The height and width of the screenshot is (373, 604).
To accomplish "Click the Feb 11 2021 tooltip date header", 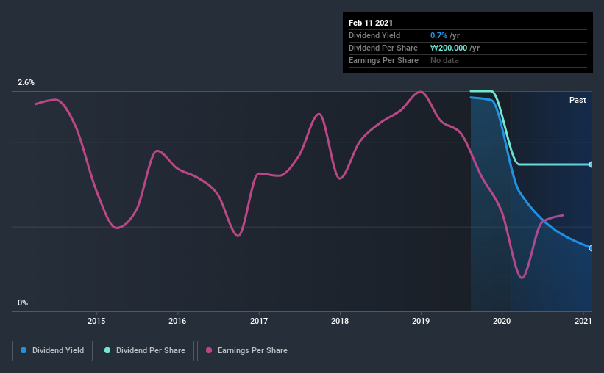I will pyautogui.click(x=372, y=23).
